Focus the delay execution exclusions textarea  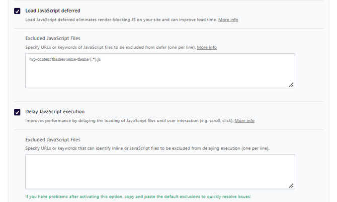pyautogui.click(x=160, y=171)
